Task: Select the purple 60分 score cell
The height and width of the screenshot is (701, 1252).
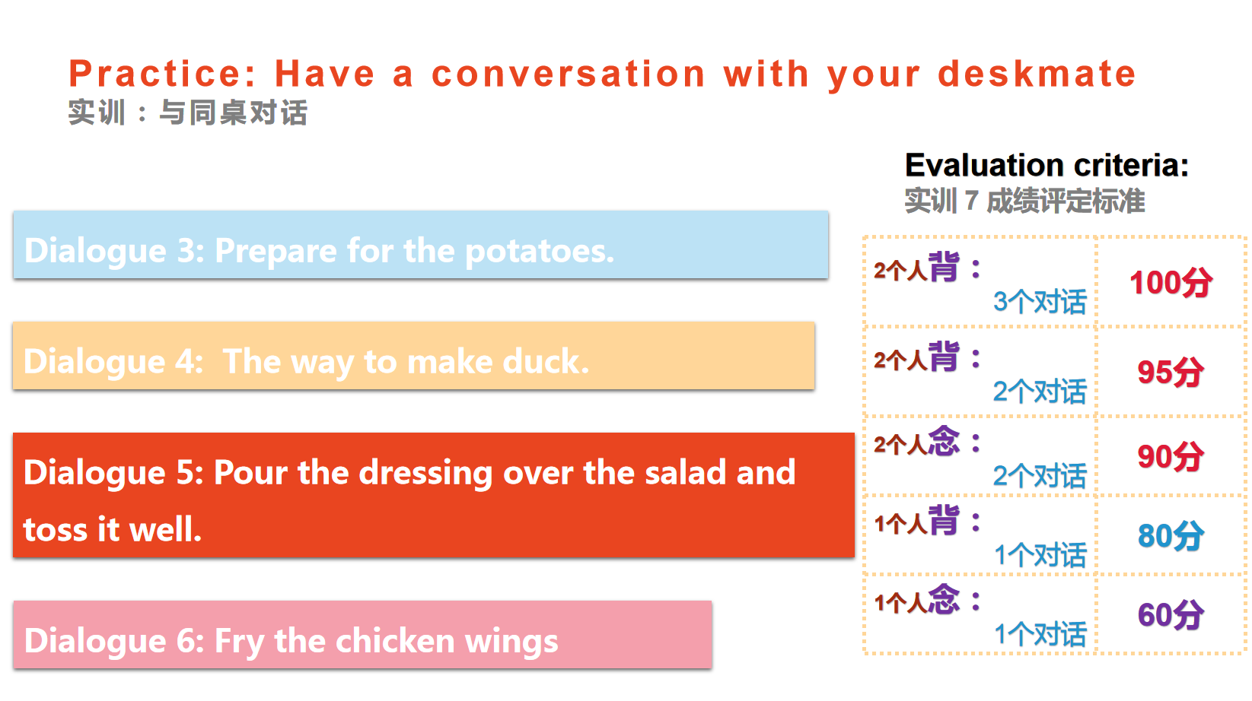Action: [x=1171, y=615]
